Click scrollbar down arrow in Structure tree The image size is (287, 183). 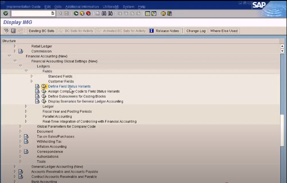tap(282, 51)
